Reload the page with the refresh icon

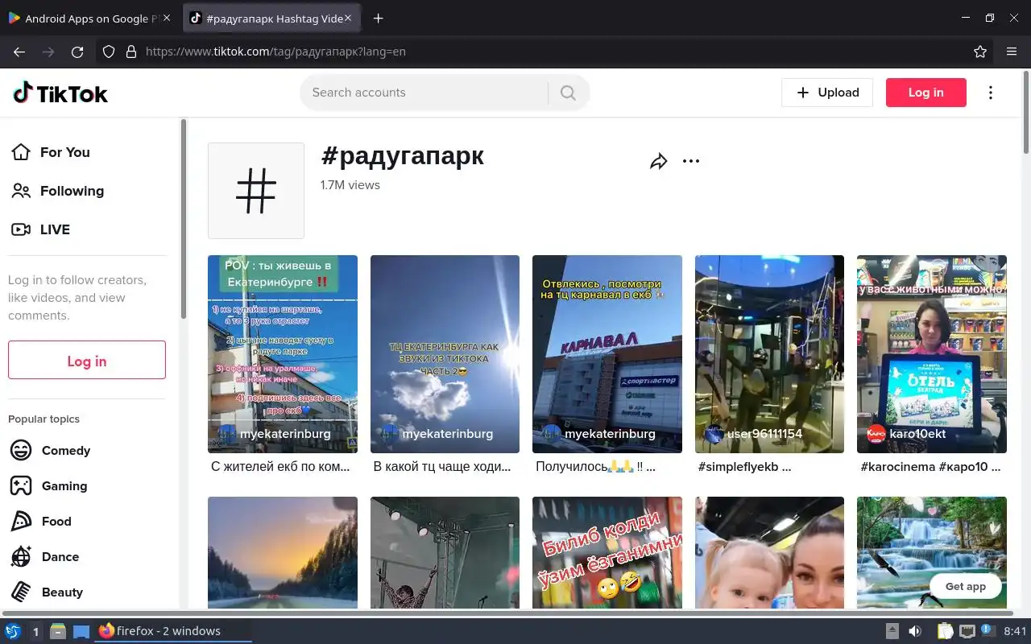(77, 52)
